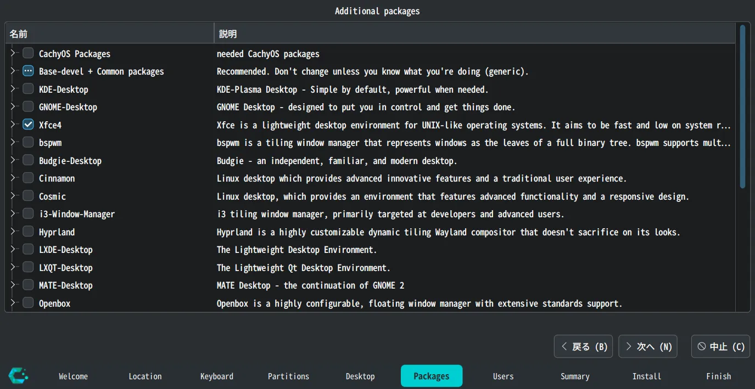
Task: Expand the bspwm package group
Action: (x=13, y=143)
